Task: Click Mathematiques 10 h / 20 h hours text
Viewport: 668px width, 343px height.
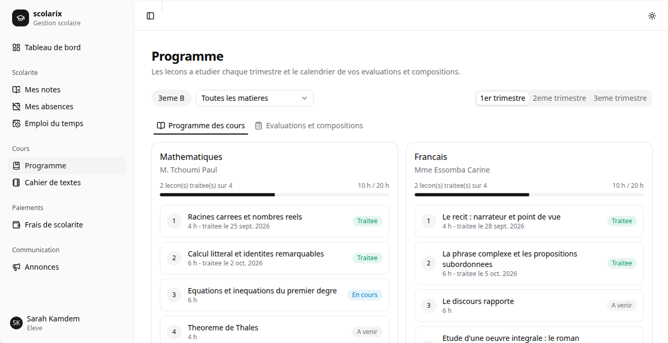Action: tap(374, 186)
